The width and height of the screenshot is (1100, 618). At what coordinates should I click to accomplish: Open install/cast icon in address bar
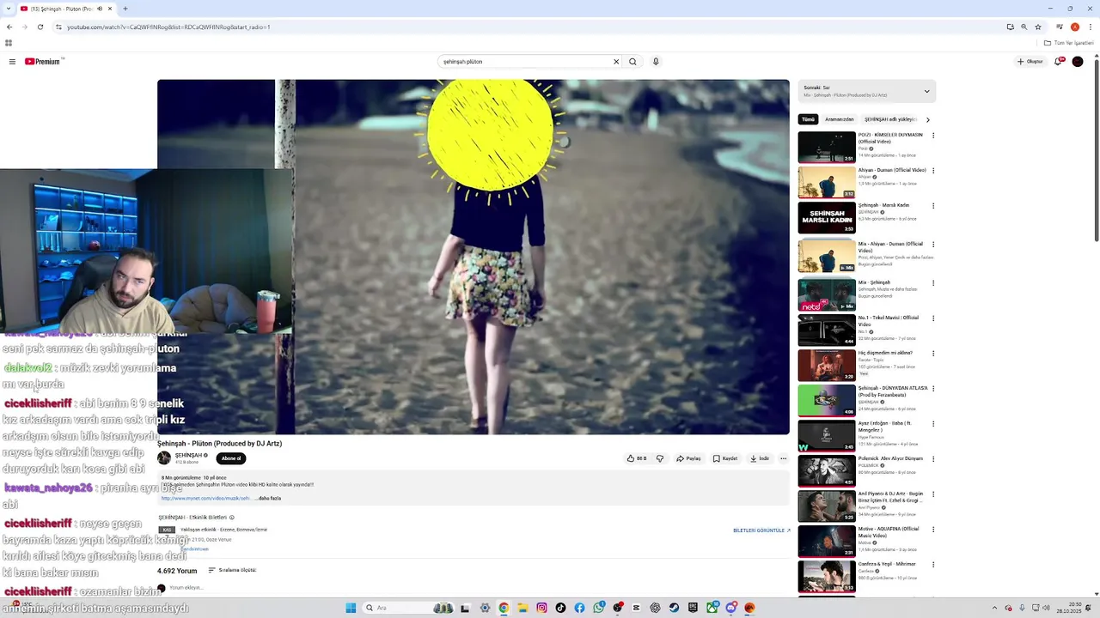[x=1010, y=27]
